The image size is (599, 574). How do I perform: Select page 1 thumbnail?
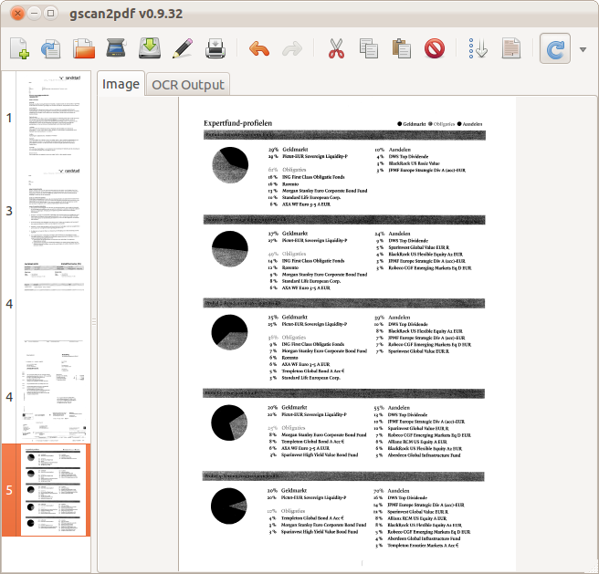(x=53, y=117)
